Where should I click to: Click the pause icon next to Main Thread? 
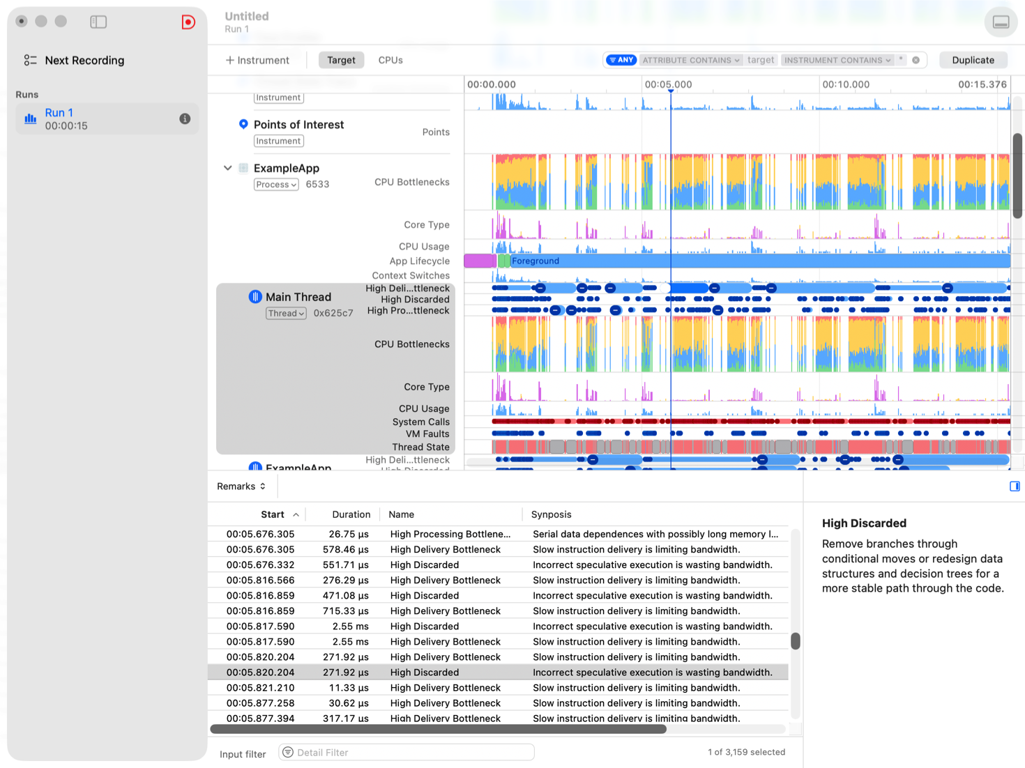pyautogui.click(x=255, y=296)
